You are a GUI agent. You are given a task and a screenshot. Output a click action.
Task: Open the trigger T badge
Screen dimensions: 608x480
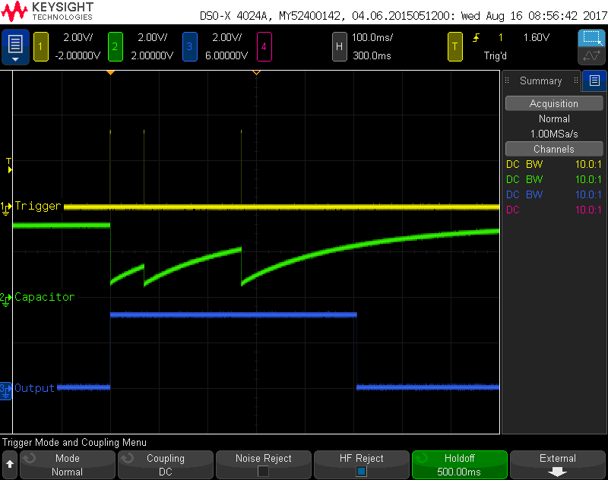coord(454,46)
